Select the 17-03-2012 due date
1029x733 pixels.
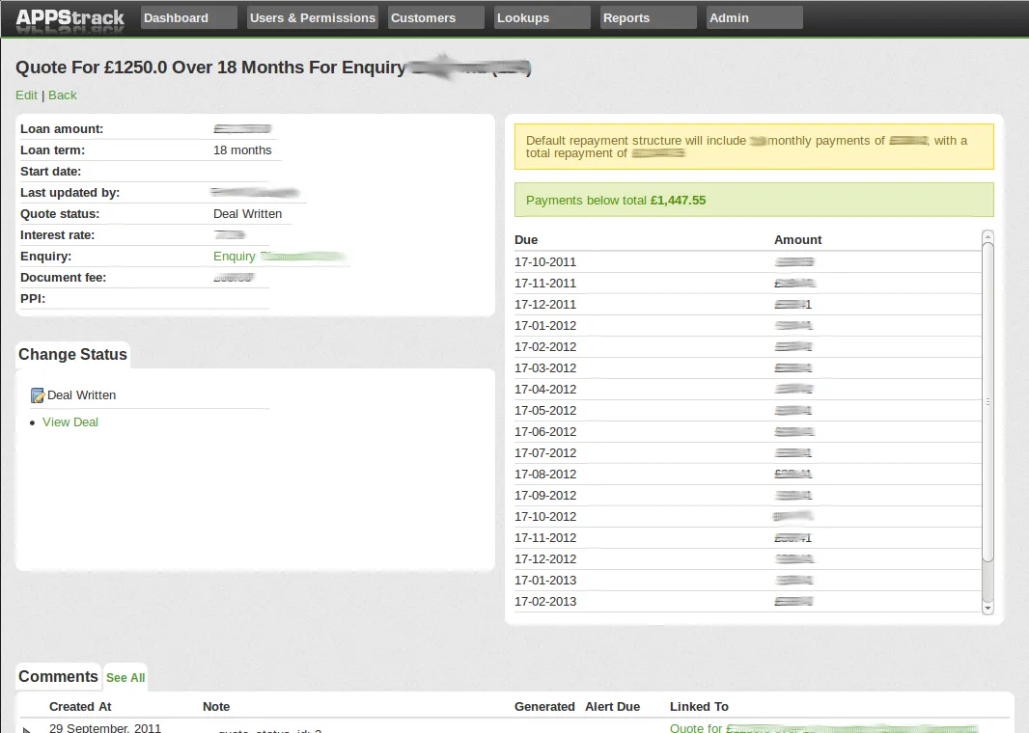[545, 367]
